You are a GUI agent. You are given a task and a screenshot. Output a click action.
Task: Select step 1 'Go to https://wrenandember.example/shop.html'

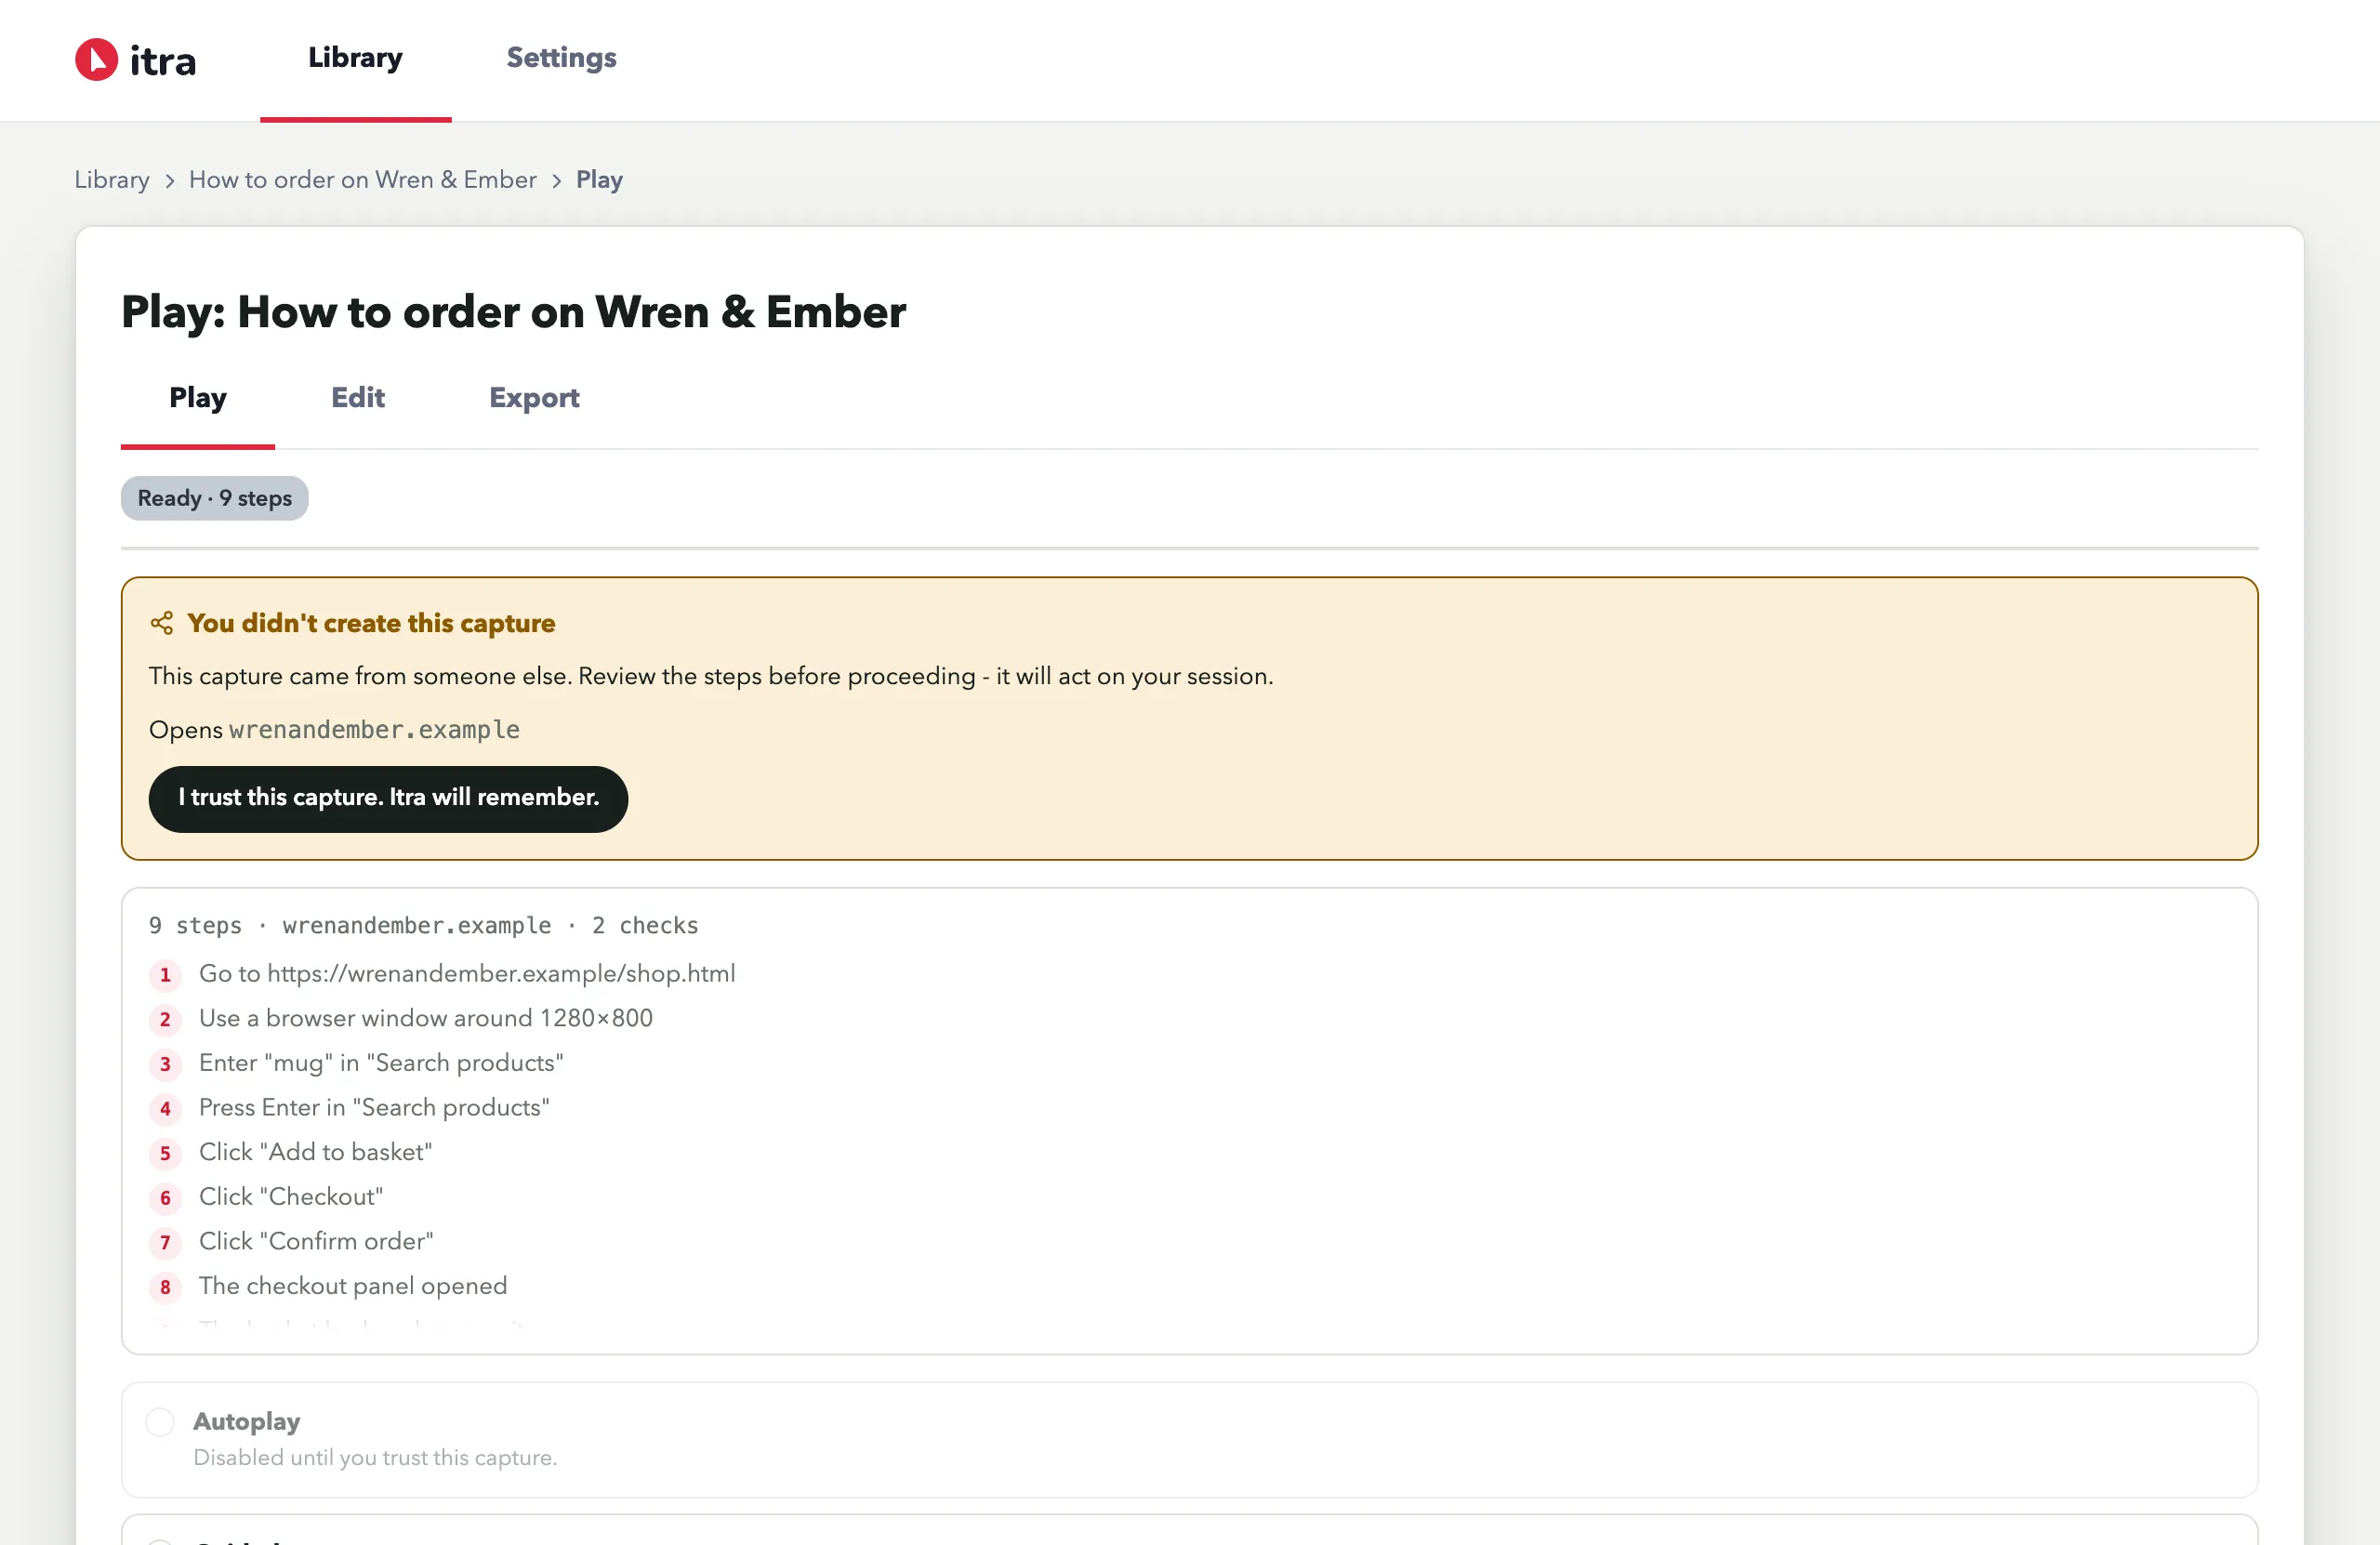click(x=467, y=973)
